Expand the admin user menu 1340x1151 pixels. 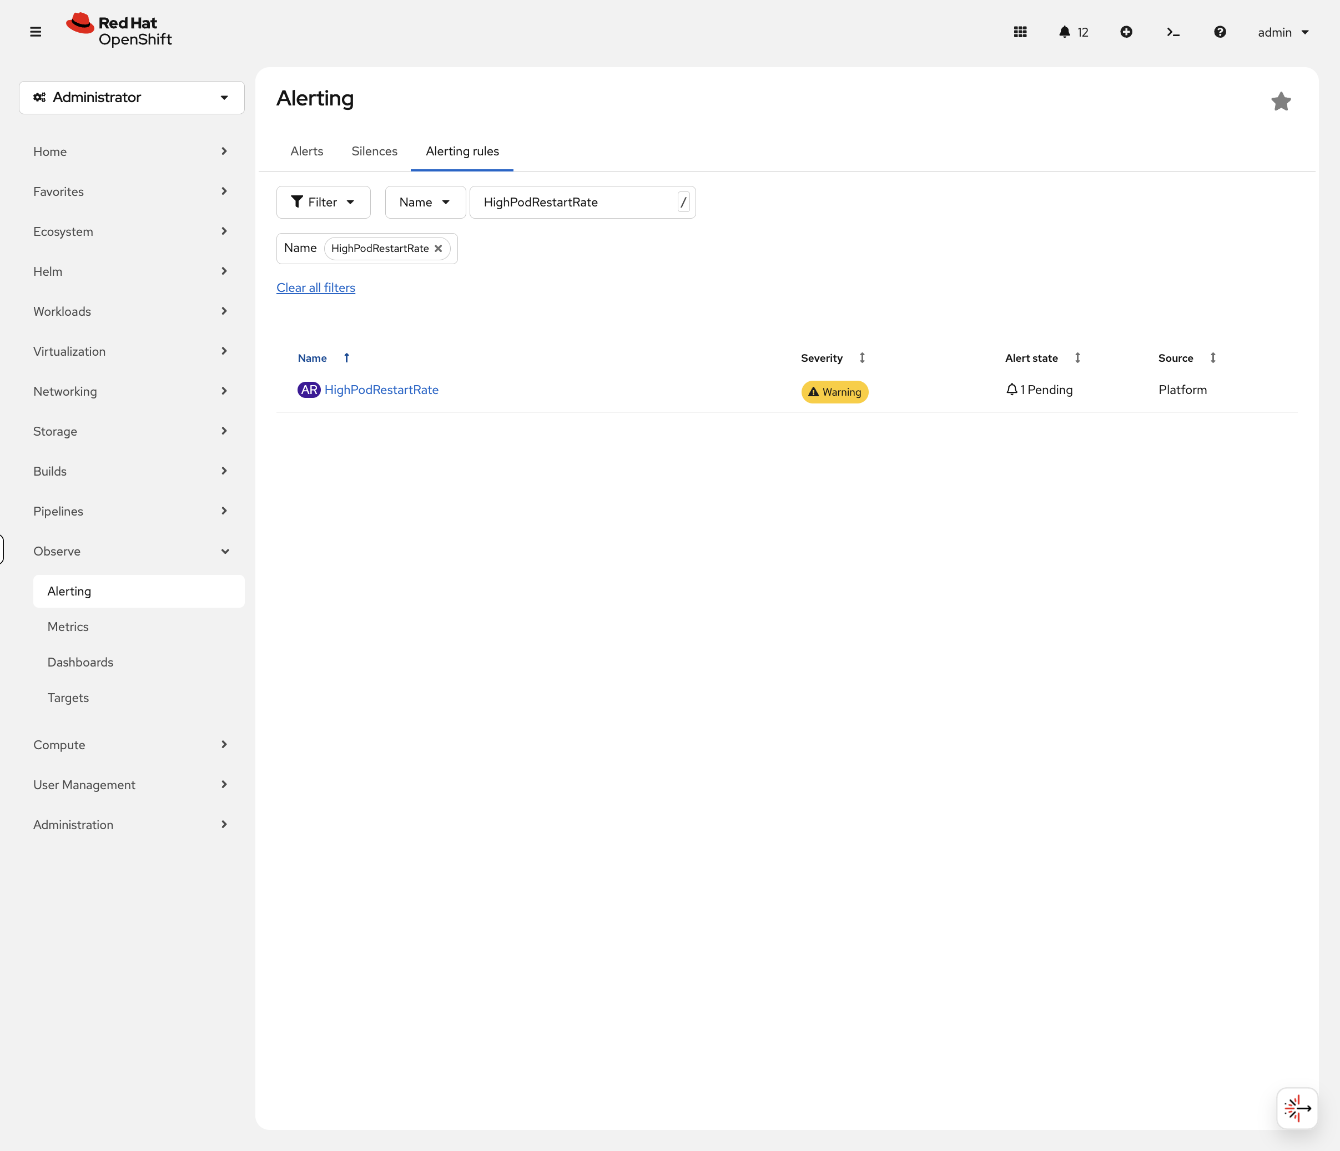click(1282, 32)
